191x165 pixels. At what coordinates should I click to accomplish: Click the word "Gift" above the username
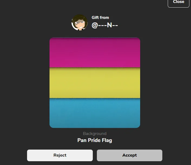pos(95,18)
